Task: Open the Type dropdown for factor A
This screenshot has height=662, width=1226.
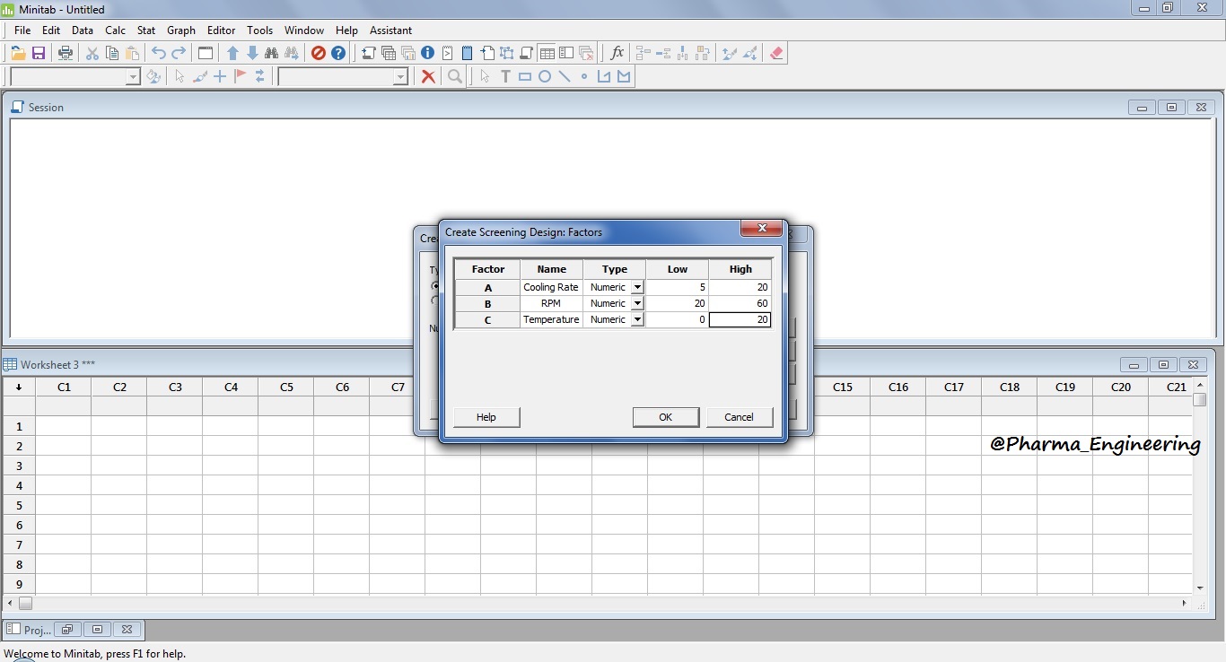Action: (637, 287)
